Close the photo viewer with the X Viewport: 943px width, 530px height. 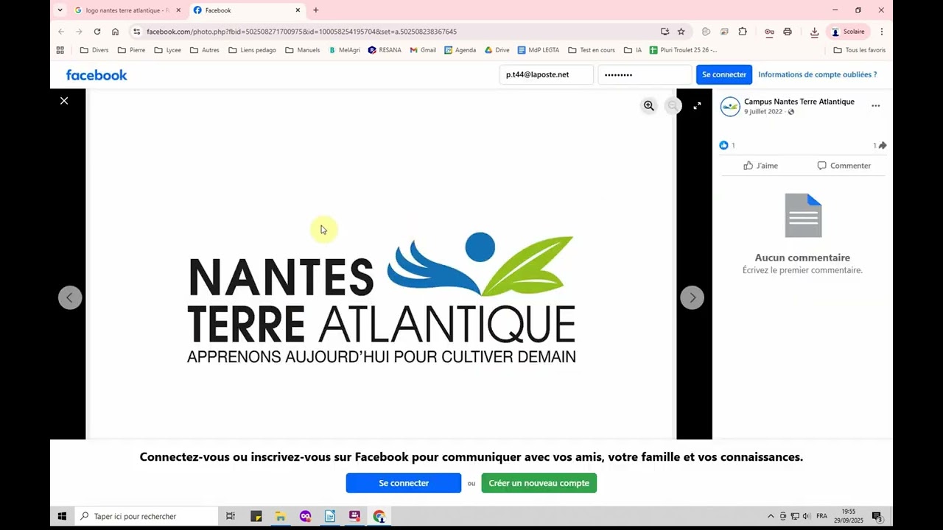64,101
